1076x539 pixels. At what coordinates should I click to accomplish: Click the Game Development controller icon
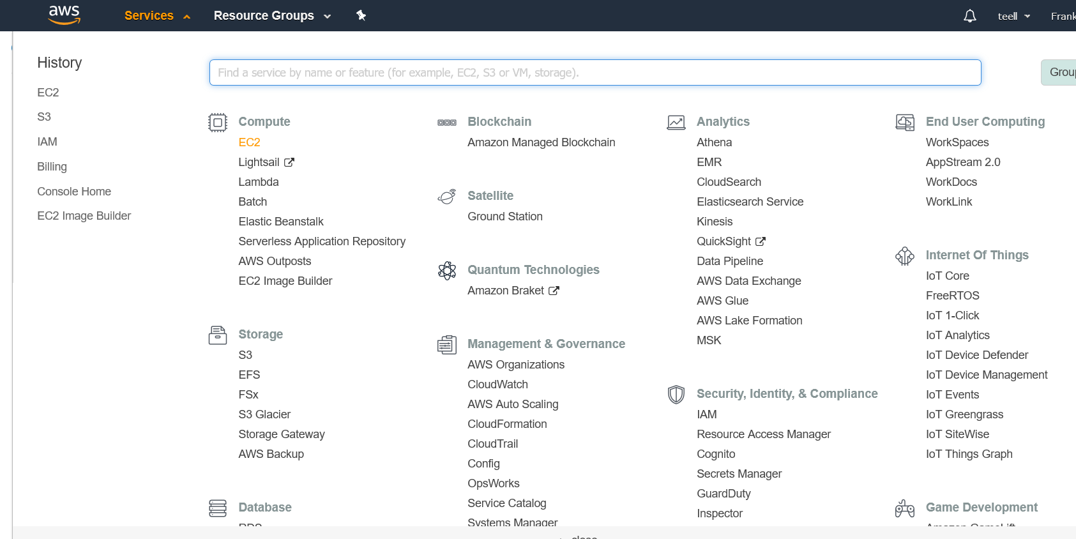pos(905,508)
